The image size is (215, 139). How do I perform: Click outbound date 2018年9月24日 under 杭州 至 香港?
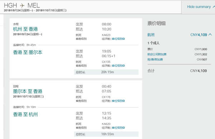(x=28, y=34)
